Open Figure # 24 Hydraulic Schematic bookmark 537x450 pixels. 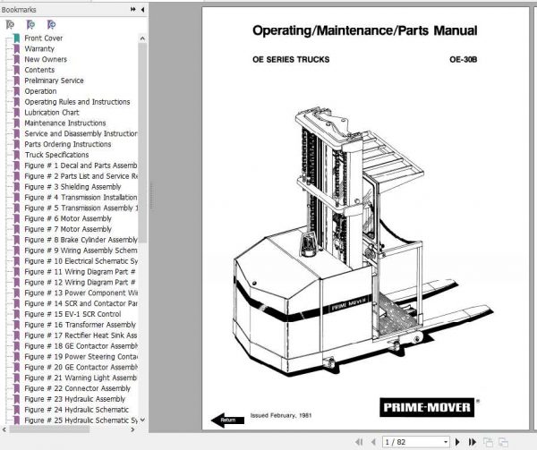coord(77,410)
